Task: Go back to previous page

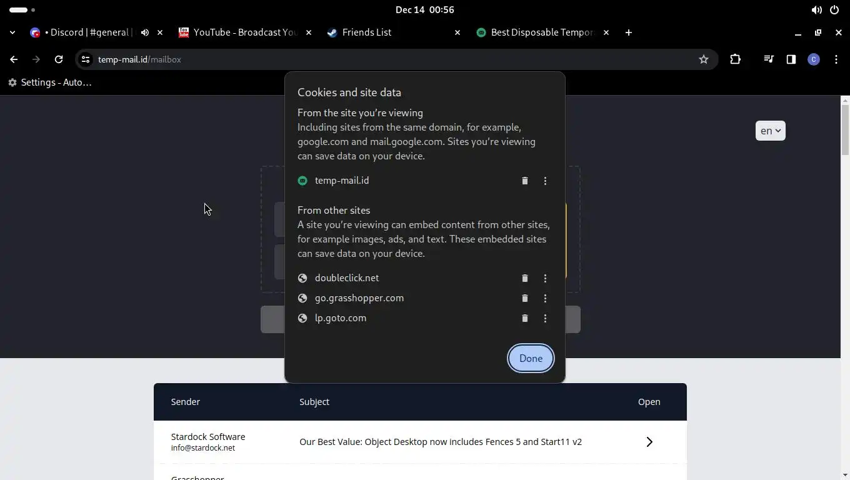Action: [14, 59]
